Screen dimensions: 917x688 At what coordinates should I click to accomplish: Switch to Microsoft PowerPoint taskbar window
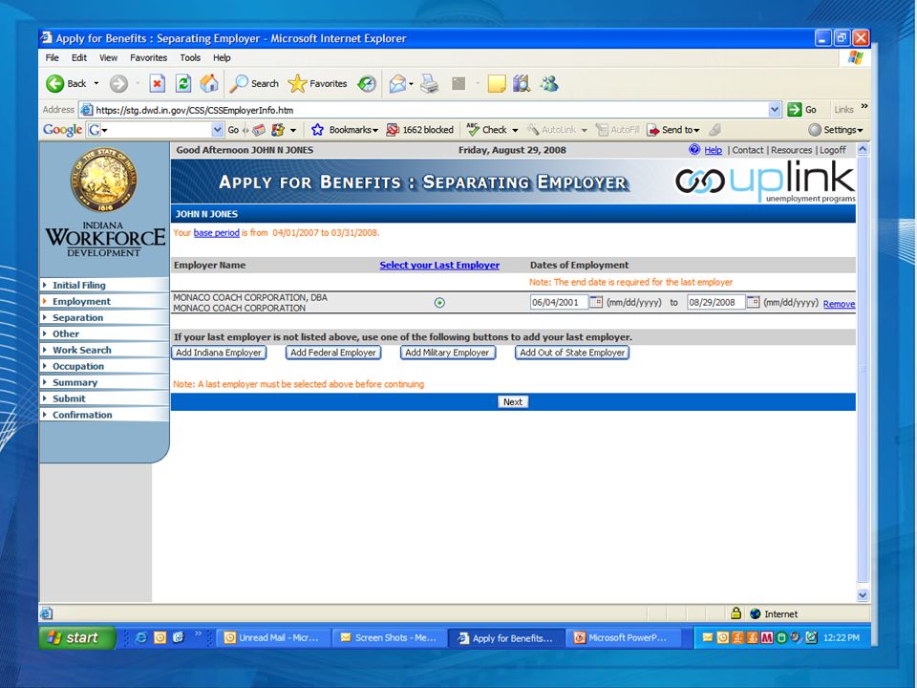pyautogui.click(x=624, y=637)
